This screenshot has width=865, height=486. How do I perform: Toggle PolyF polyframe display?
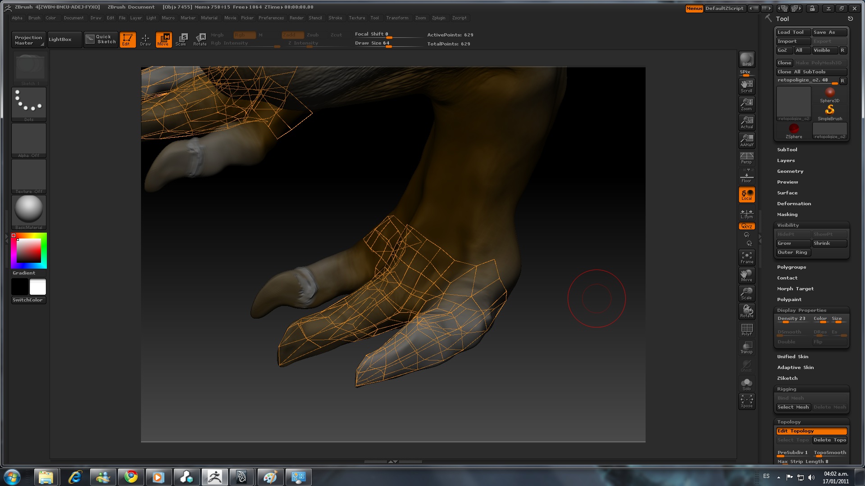click(x=747, y=329)
